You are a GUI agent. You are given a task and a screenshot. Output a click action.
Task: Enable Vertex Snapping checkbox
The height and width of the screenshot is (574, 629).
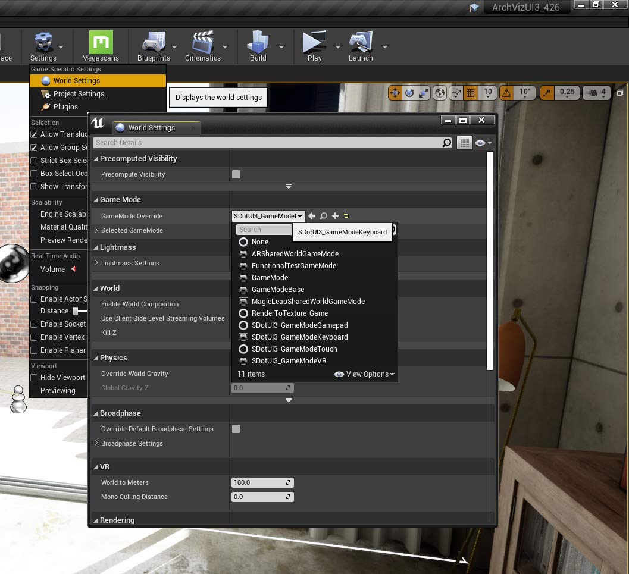[x=34, y=337]
